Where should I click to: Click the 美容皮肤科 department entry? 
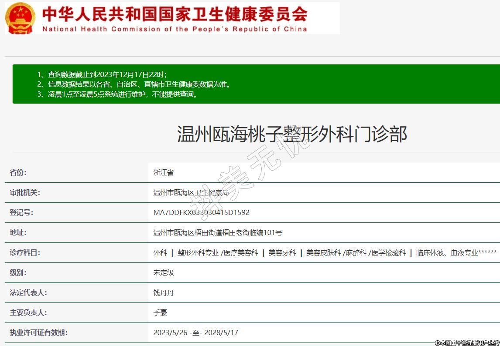323,252
